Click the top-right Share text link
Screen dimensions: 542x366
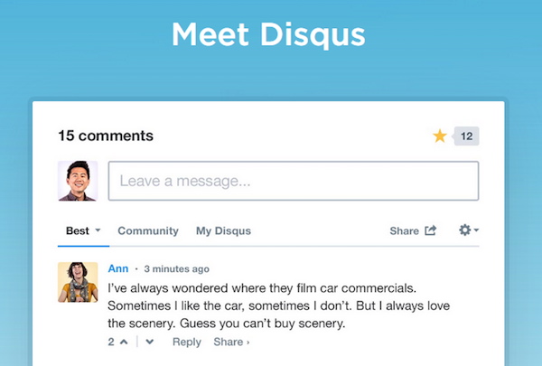coord(404,230)
